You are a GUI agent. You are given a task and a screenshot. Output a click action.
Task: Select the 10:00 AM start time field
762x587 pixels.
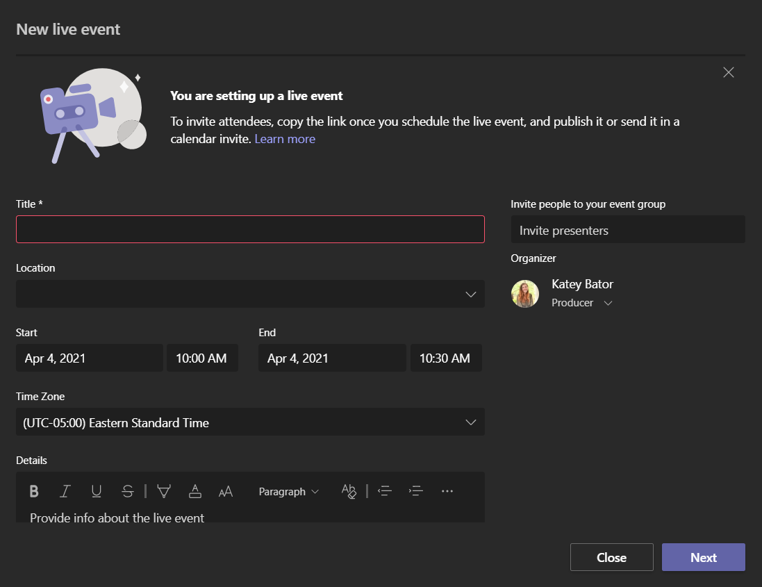202,358
